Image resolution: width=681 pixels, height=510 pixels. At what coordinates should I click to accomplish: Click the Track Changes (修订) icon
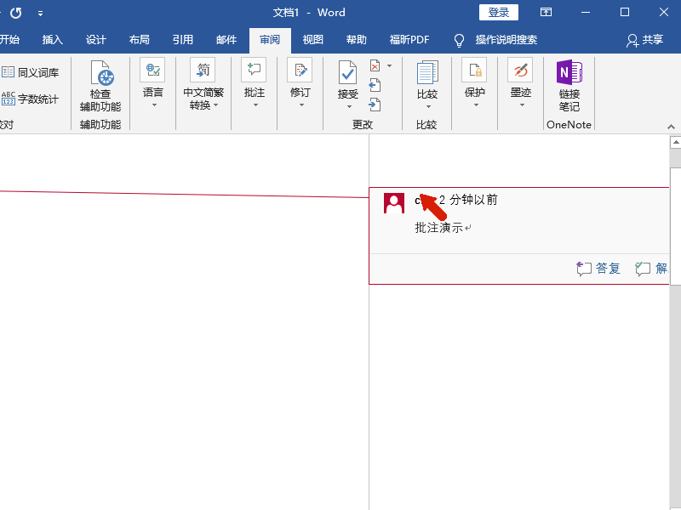pos(300,70)
